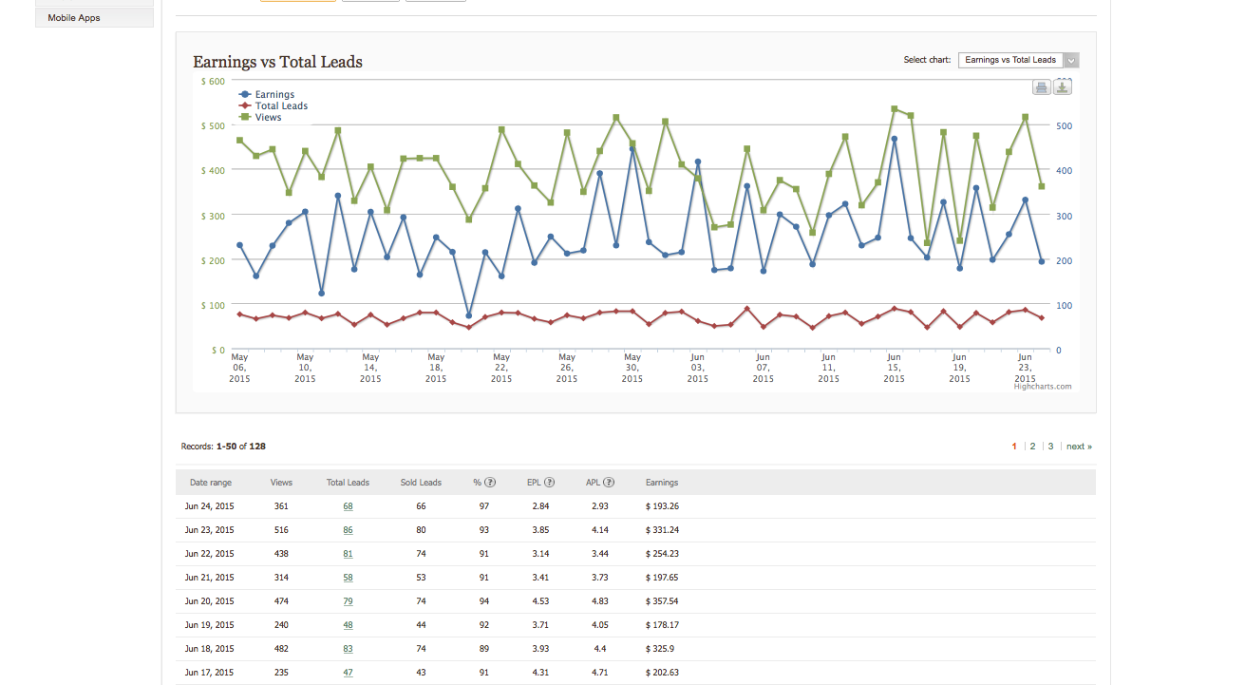
Task: Click the Total Leads column header
Action: tap(348, 483)
